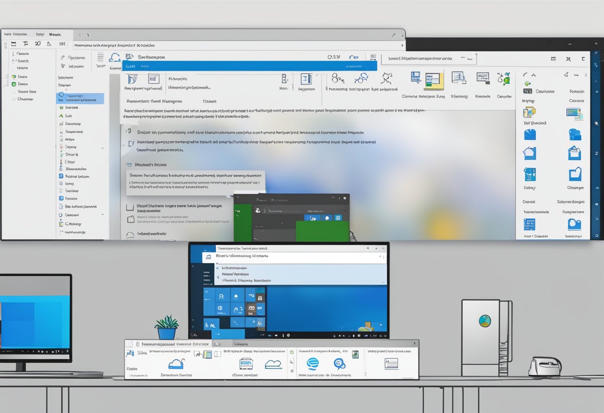Click the three-people group icon in the ribbon

tap(362, 78)
